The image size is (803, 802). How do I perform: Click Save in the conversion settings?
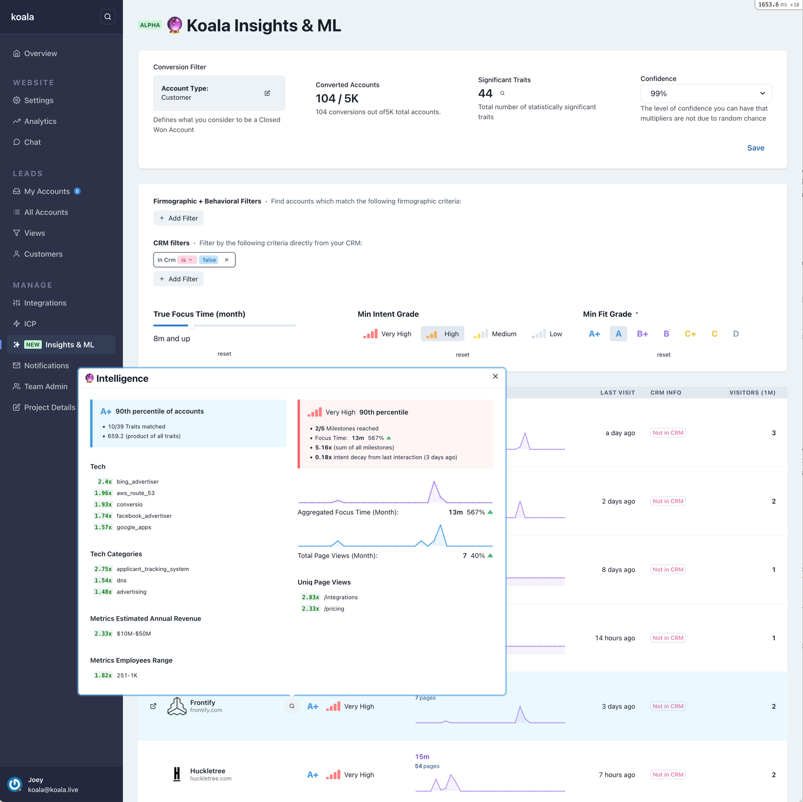pyautogui.click(x=755, y=148)
